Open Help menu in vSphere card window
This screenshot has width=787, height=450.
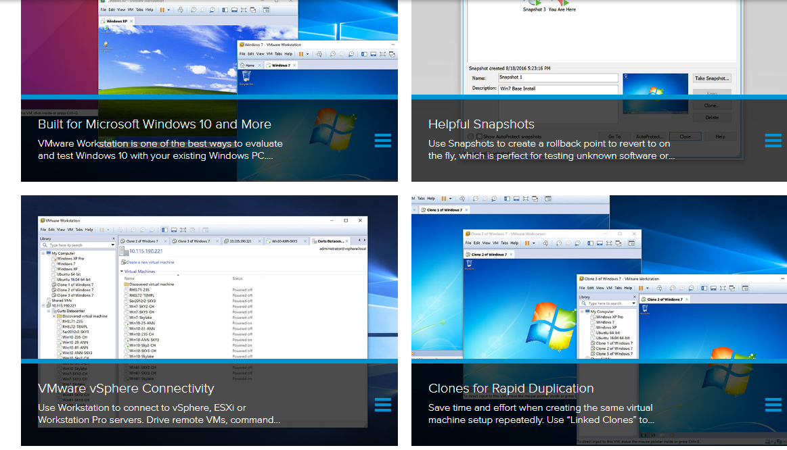pos(89,230)
